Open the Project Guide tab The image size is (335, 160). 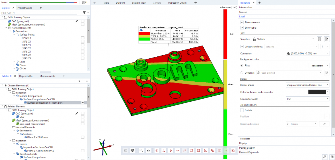point(25,7)
